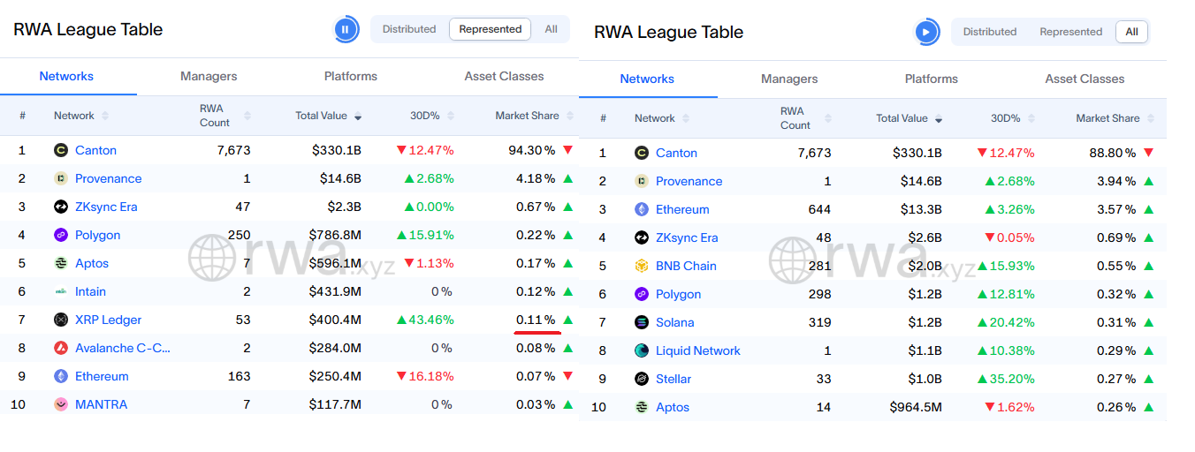Open Liquid Network link
Viewport: 1195px width, 452px height.
point(698,350)
